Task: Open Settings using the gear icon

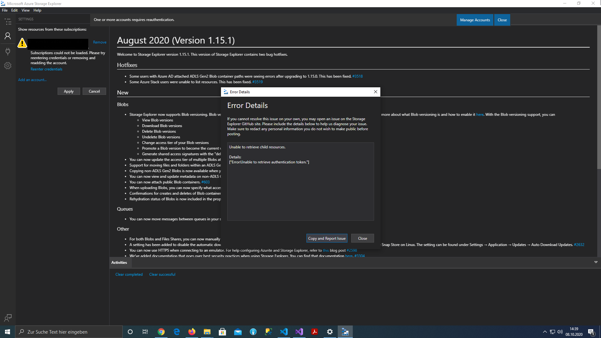Action: (x=8, y=65)
